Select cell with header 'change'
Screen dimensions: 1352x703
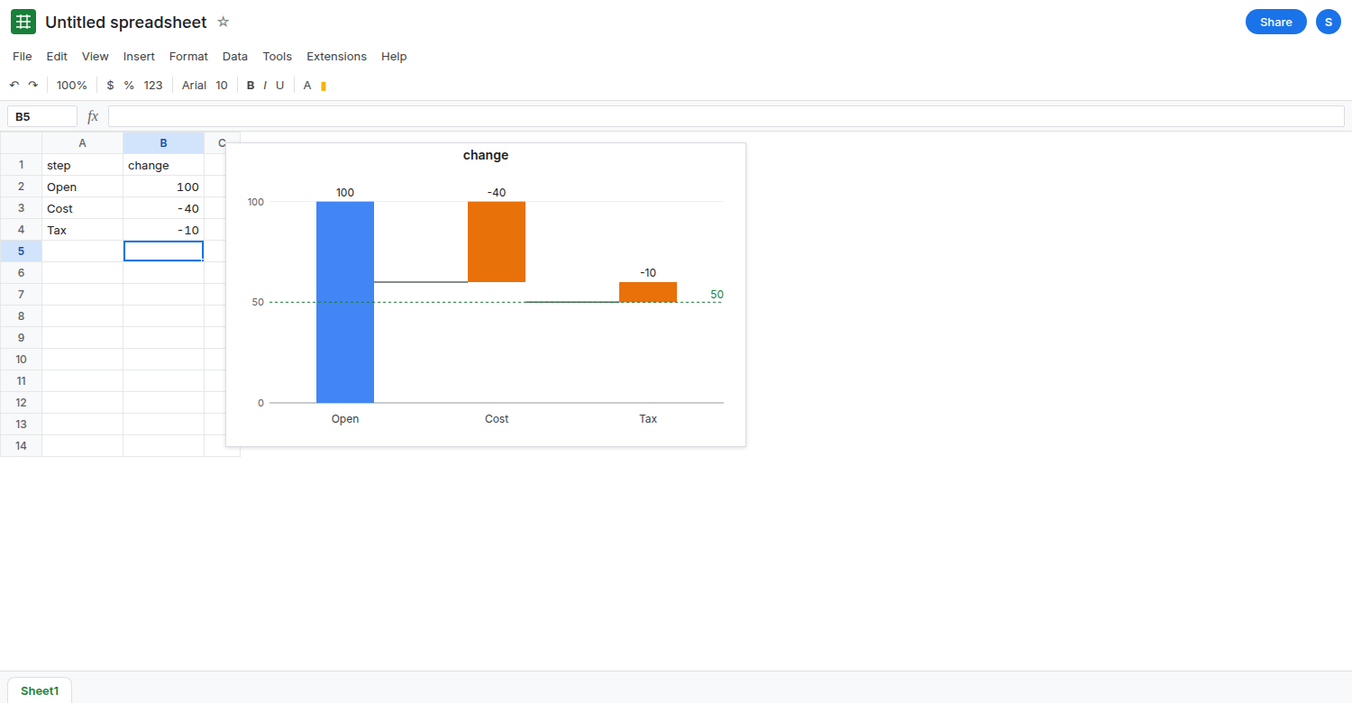click(x=163, y=165)
